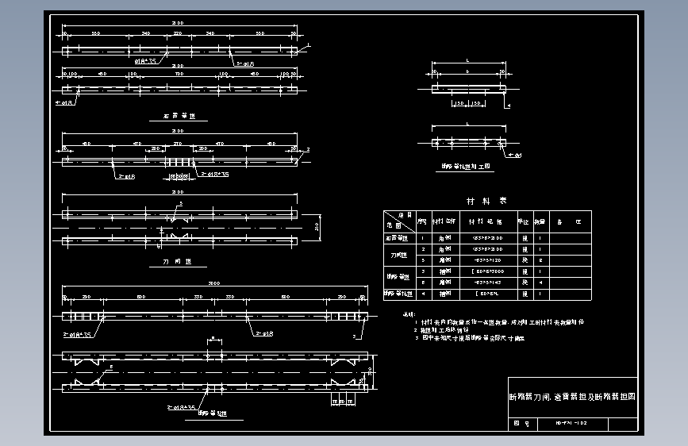Select note line 3 under 说明
688x446 pixels.
coord(470,338)
